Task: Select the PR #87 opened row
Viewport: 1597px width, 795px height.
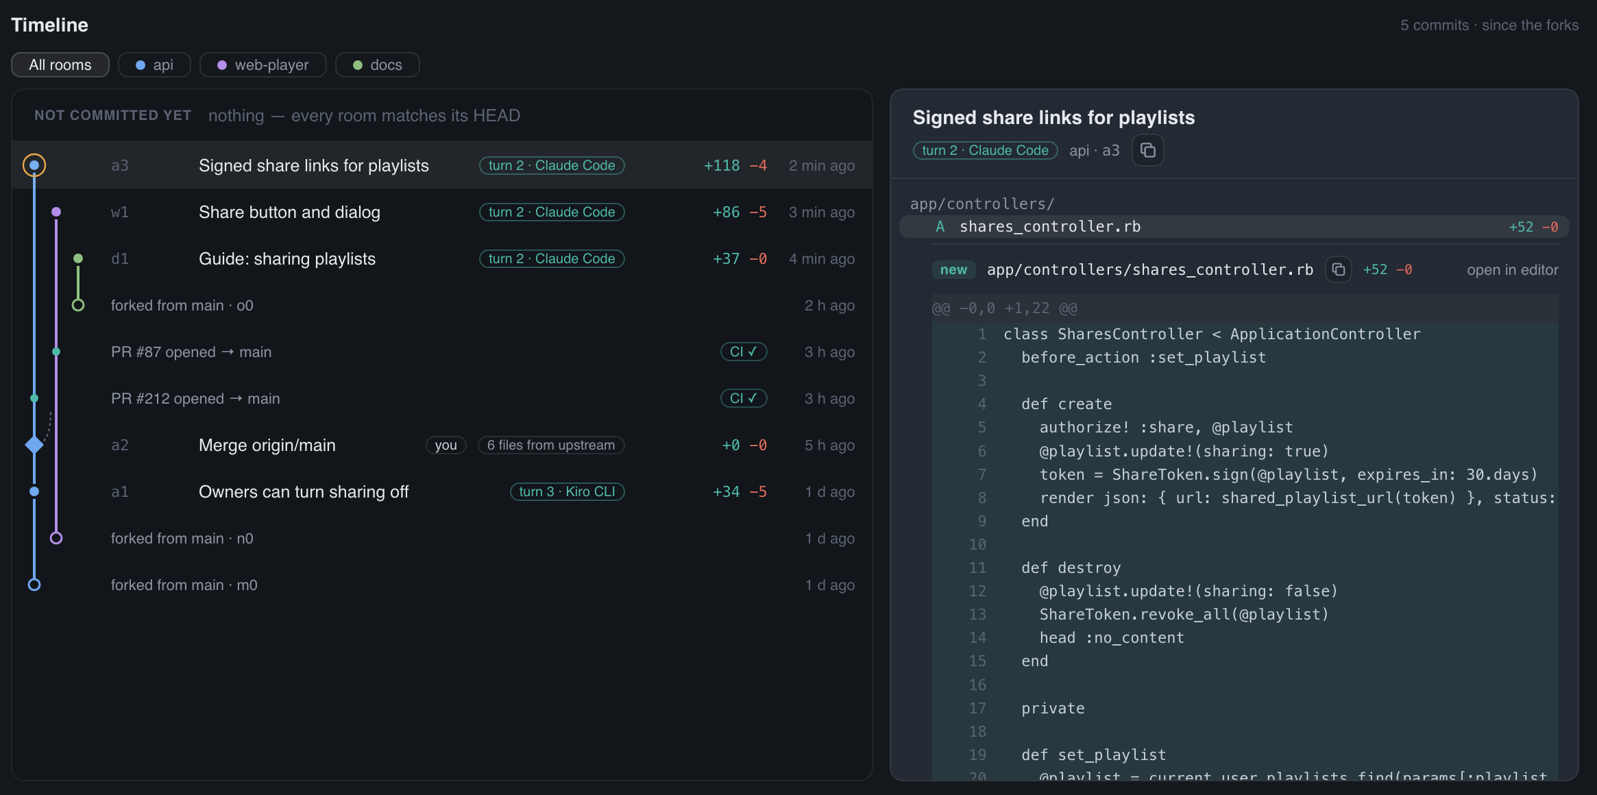Action: click(x=442, y=352)
